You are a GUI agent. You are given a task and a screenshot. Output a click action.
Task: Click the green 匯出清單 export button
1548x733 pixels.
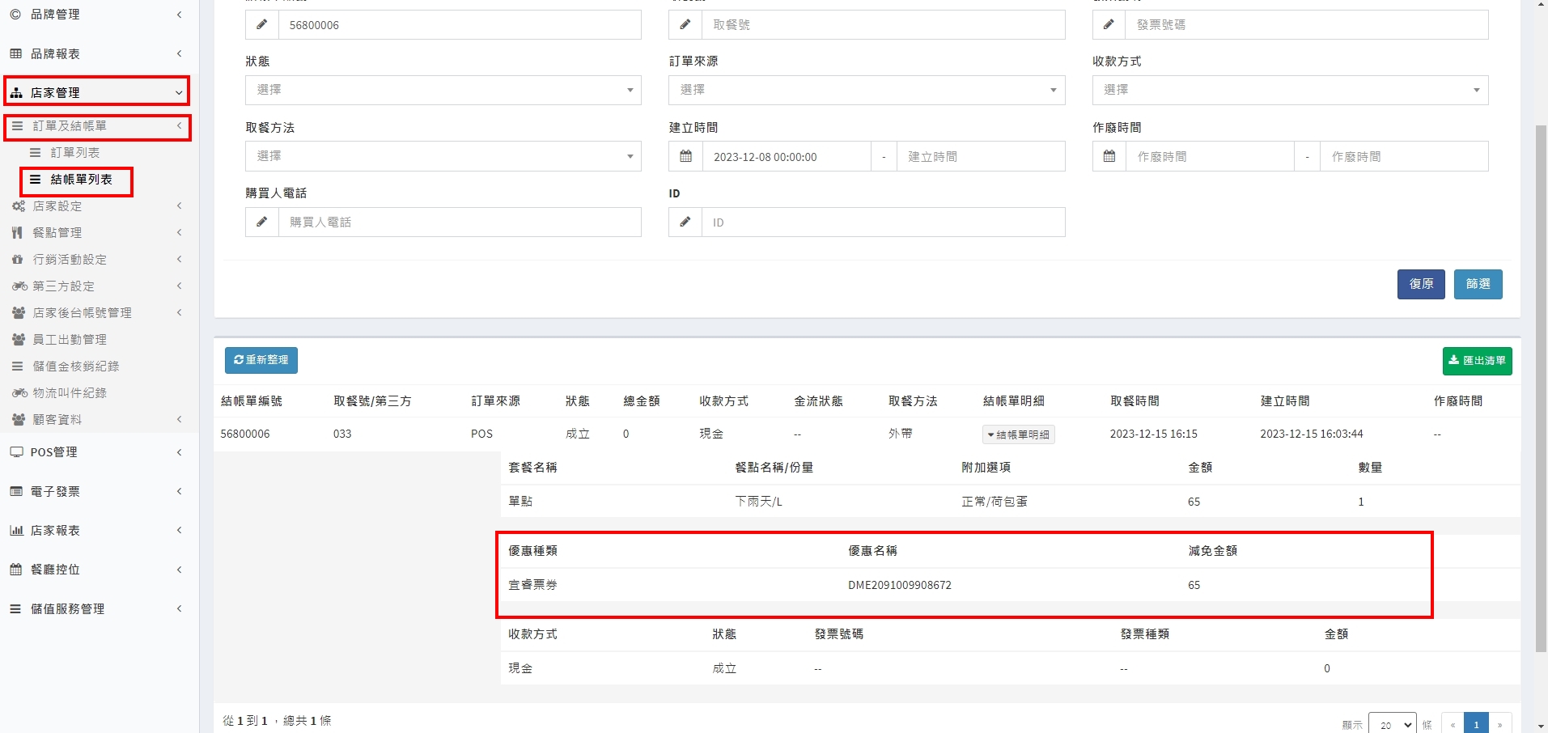pos(1477,361)
